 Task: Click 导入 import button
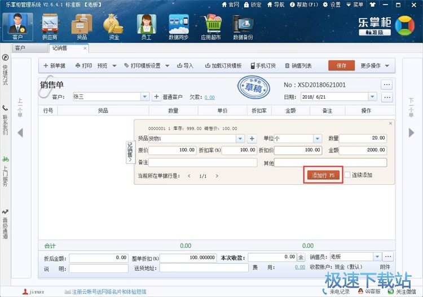pos(185,65)
